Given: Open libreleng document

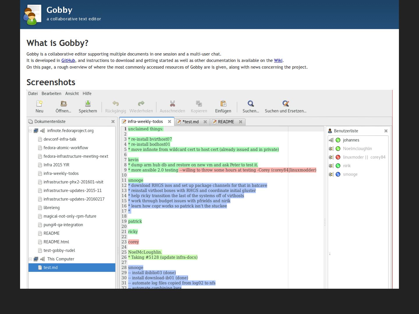Looking at the screenshot, I should pos(52,208).
